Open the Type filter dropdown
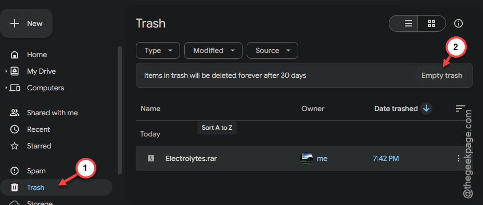 [x=158, y=50]
